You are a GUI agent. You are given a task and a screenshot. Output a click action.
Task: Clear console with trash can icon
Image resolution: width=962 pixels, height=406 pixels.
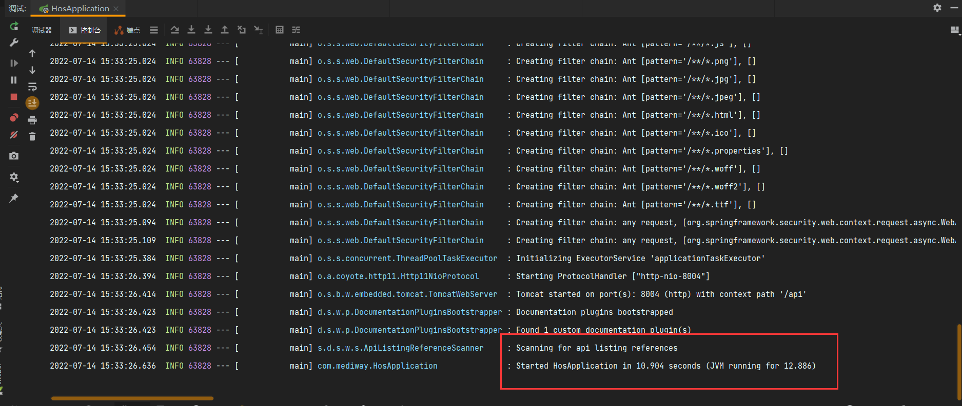click(x=32, y=136)
